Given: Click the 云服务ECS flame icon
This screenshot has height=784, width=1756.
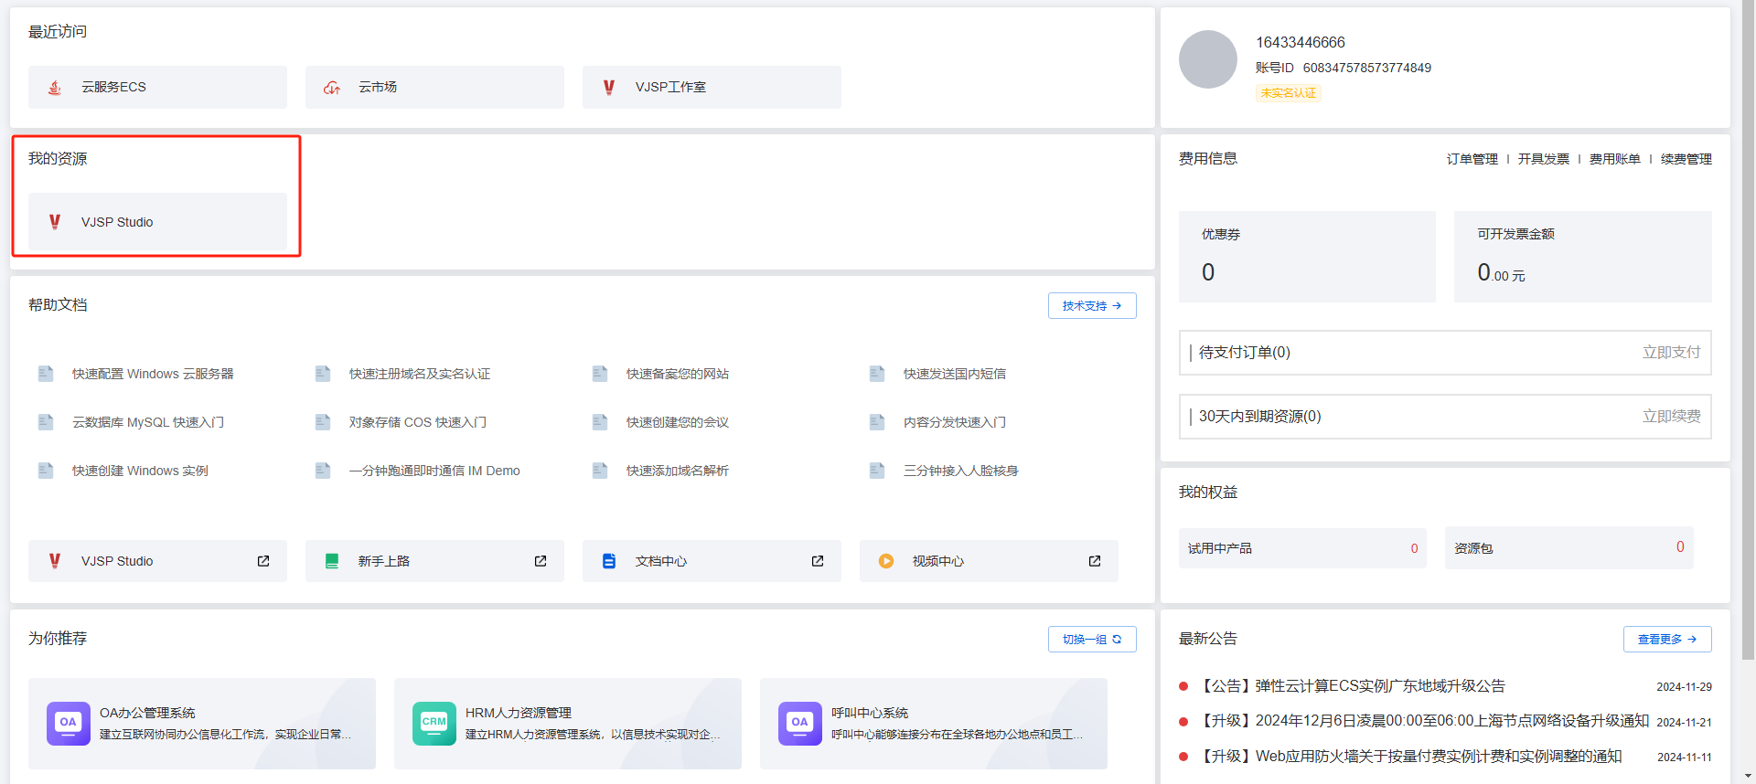Looking at the screenshot, I should 55,88.
